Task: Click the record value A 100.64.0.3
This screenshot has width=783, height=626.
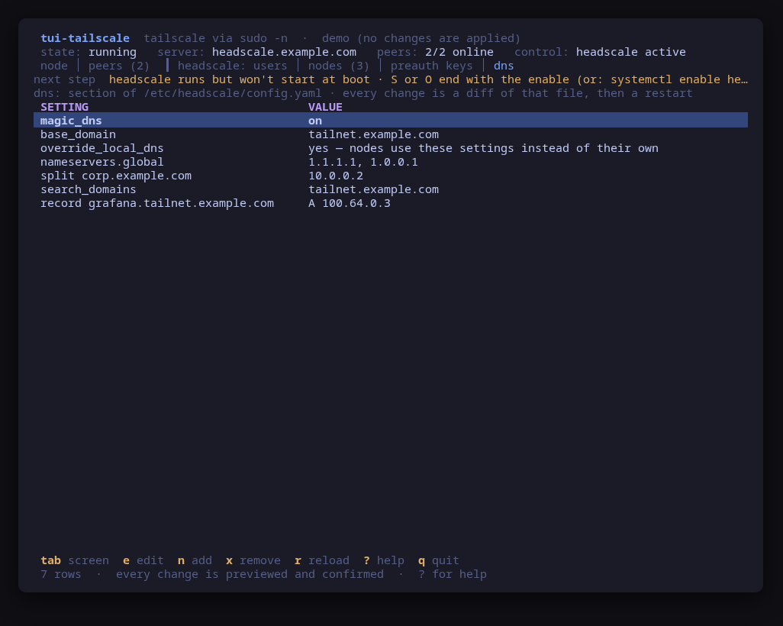Action: [x=350, y=203]
